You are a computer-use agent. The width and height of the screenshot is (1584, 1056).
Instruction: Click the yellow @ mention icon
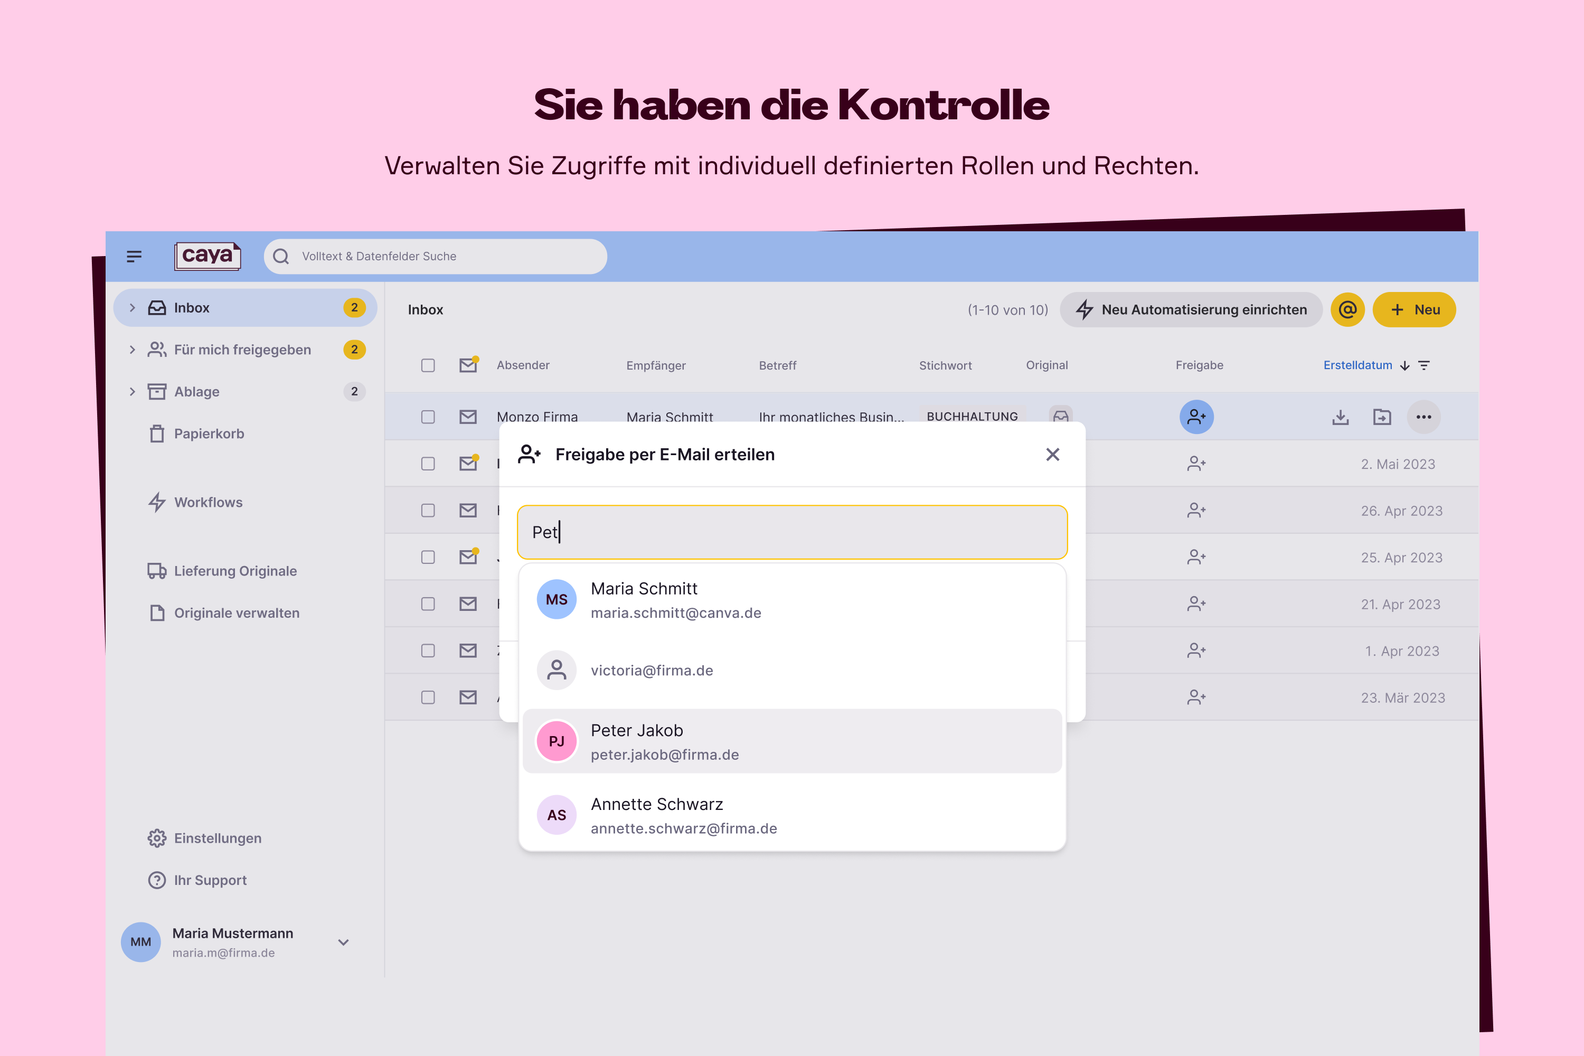pyautogui.click(x=1347, y=309)
